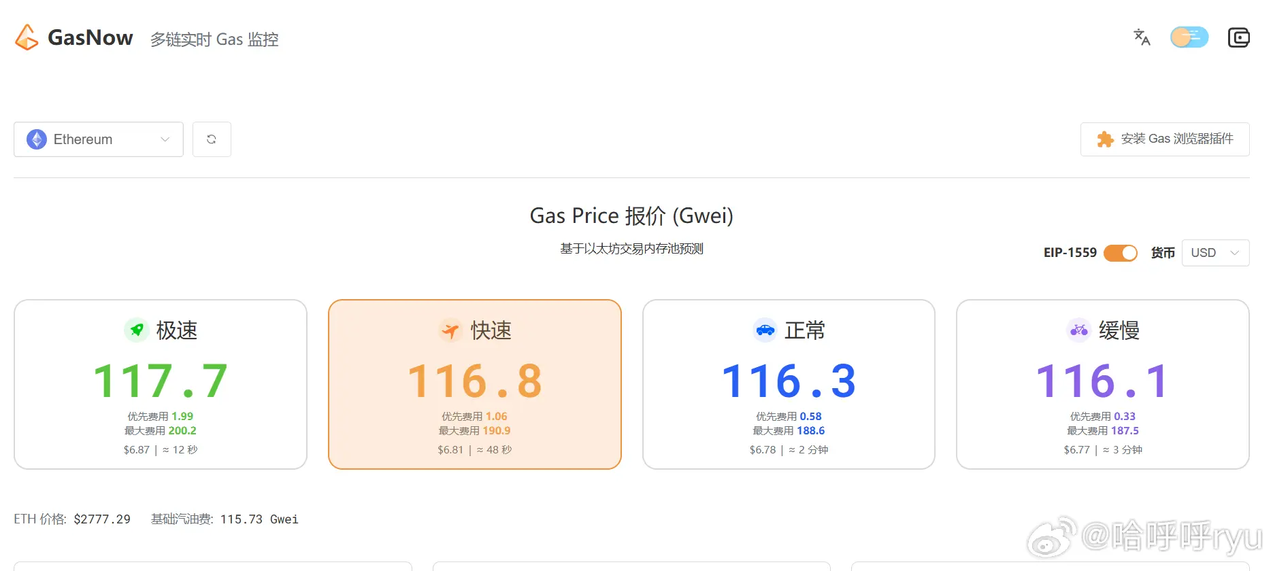The width and height of the screenshot is (1273, 571).
Task: Select the 117.7 rapid gas card
Action: [x=161, y=384]
